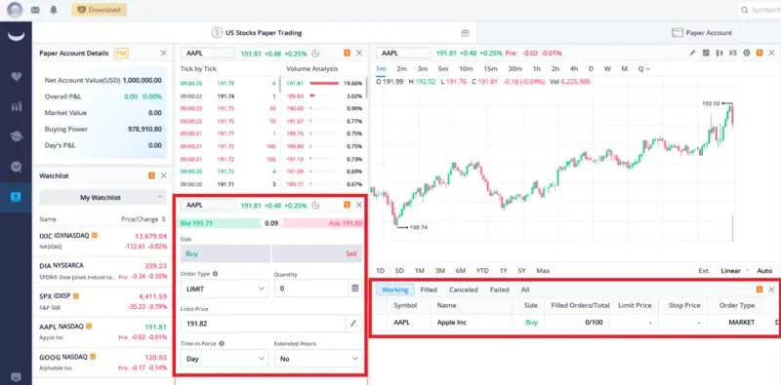Open the planet explore sidebar icon
This screenshot has width=781, height=385.
16,136
